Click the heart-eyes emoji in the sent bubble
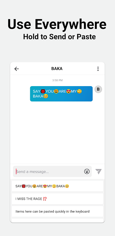The image size is (115, 236). coord(69,91)
